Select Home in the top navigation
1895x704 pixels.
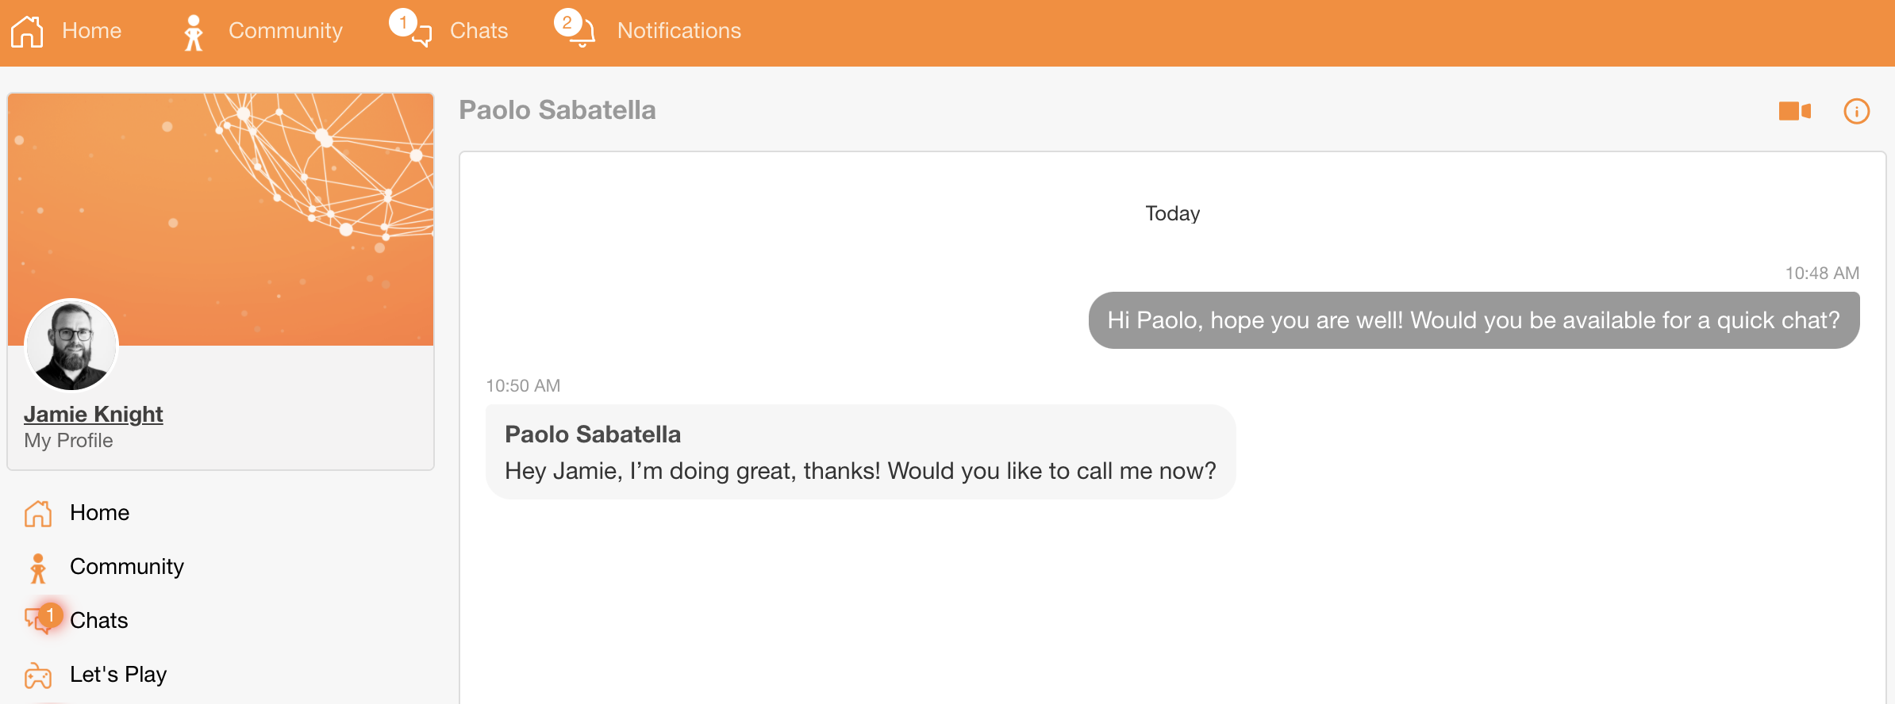(91, 31)
